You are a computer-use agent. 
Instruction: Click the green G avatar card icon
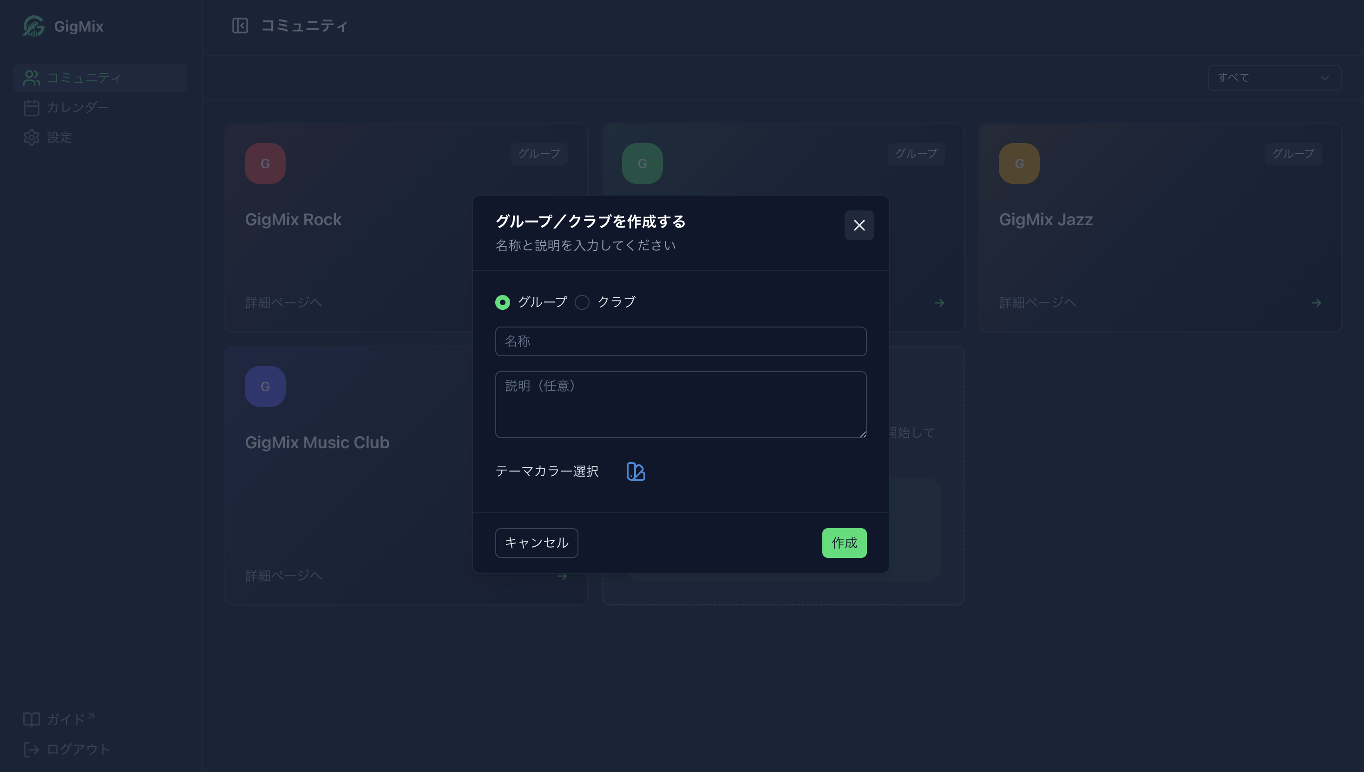click(642, 164)
